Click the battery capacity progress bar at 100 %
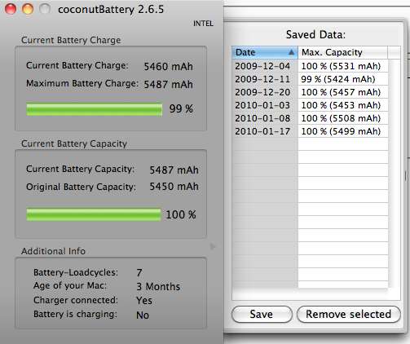The width and height of the screenshot is (410, 344). 94,214
